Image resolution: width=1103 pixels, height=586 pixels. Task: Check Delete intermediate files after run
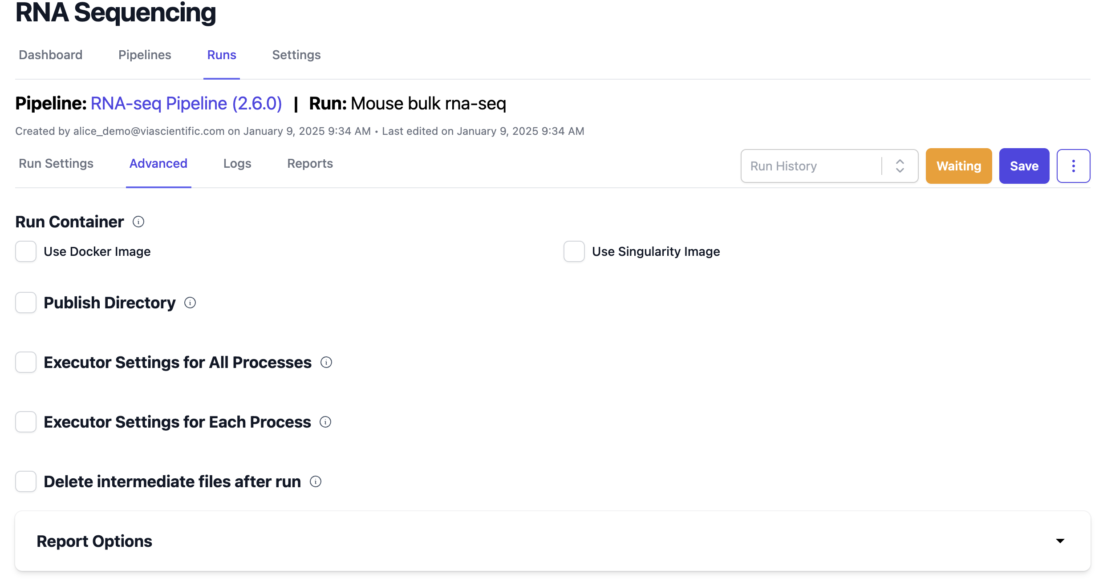point(26,481)
